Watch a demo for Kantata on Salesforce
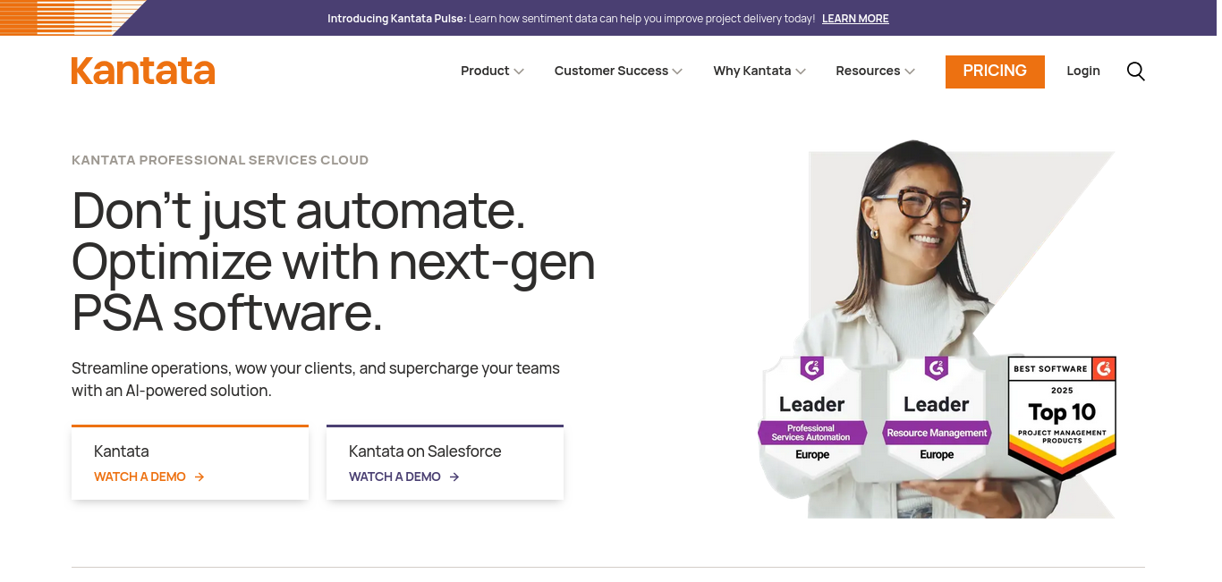This screenshot has width=1222, height=582. coord(395,477)
